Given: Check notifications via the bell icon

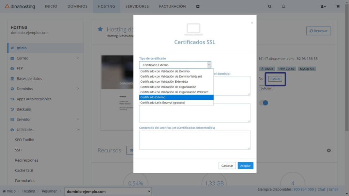Looking at the screenshot, I should pyautogui.click(x=283, y=6).
